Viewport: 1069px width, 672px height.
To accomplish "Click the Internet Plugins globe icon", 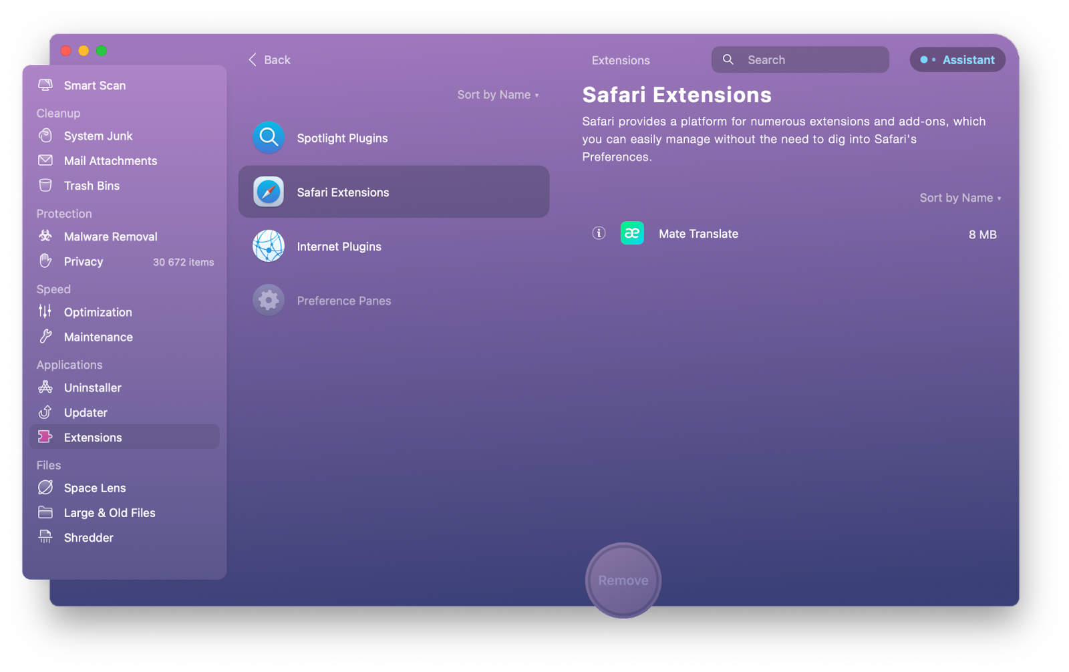I will coord(269,246).
